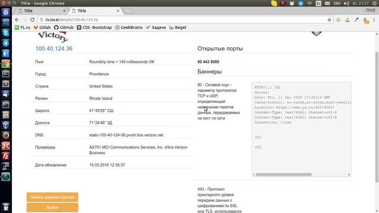
Task: Open the Beget bookmark
Action: click(178, 28)
